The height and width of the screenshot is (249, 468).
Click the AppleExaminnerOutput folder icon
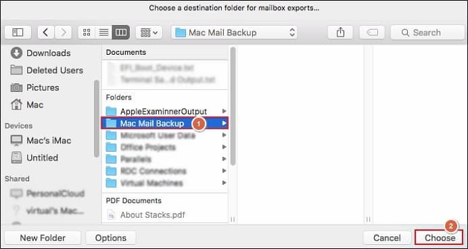112,112
